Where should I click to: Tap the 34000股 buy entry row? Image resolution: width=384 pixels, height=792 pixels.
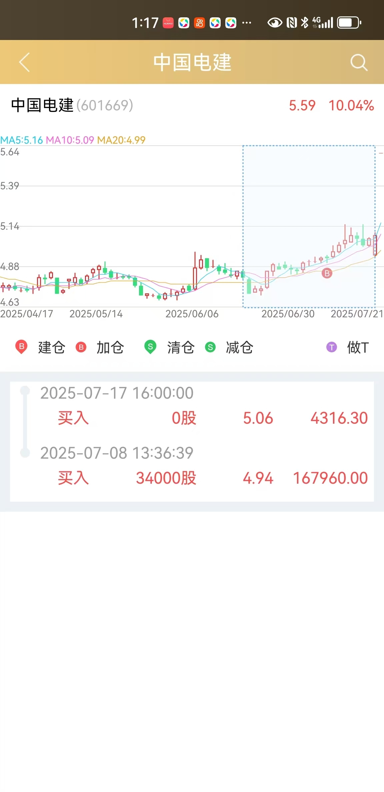tap(213, 478)
